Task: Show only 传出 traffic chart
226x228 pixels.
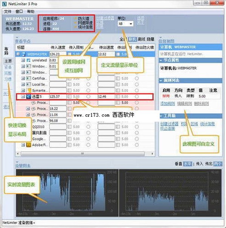Action: point(209,164)
